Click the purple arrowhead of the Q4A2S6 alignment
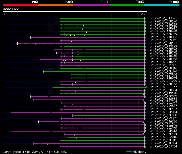The width and height of the screenshot is (182, 154). click(x=144, y=122)
